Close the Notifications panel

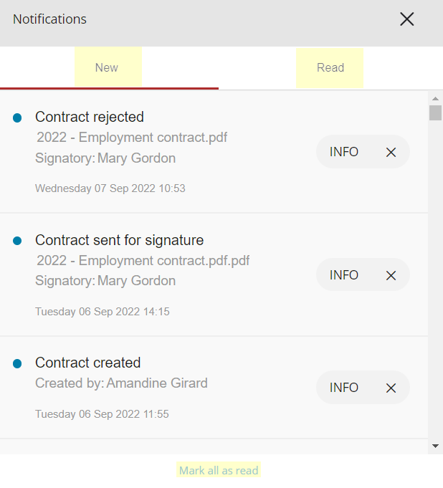(x=407, y=19)
